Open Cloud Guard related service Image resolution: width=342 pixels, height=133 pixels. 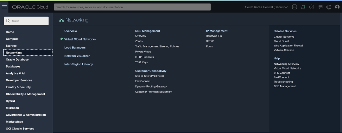pyautogui.click(x=282, y=41)
